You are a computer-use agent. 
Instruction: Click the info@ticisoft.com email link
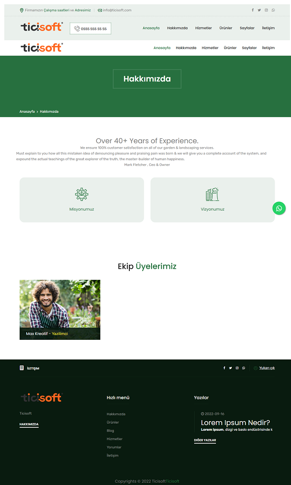(x=117, y=10)
